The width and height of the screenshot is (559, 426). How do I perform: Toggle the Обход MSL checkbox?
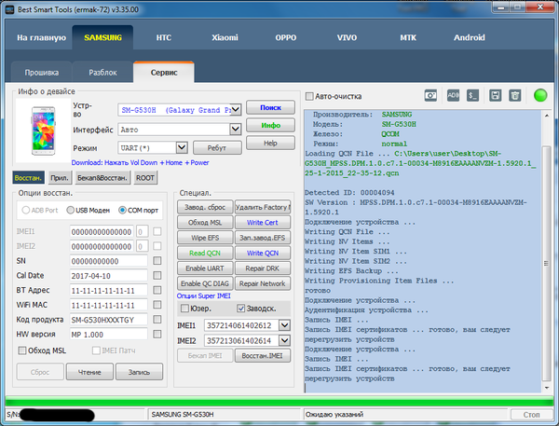22,350
